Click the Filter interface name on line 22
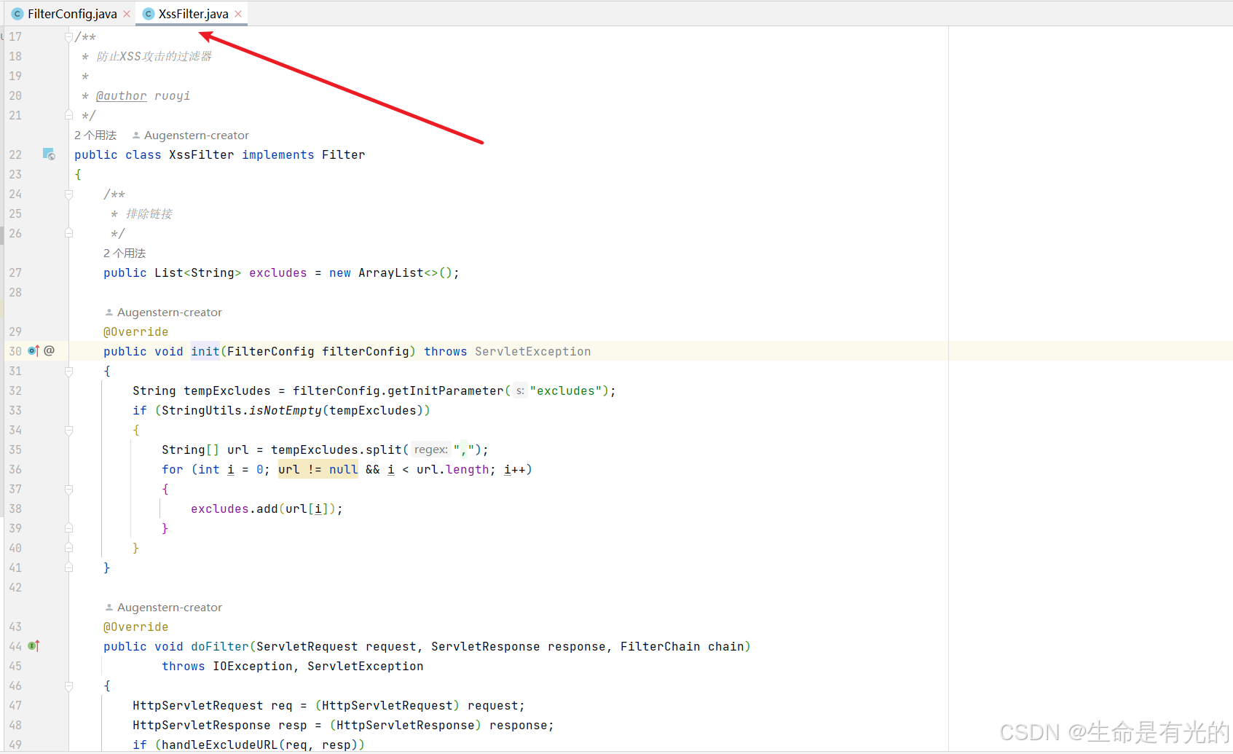1233x754 pixels. pos(344,154)
